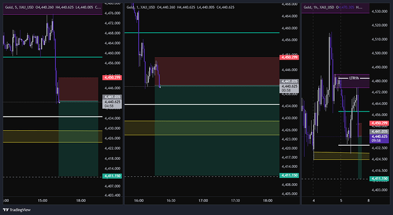Select the LTR1h label on the hourly chart
Image resolution: width=393 pixels, height=215 pixels.
click(x=354, y=78)
